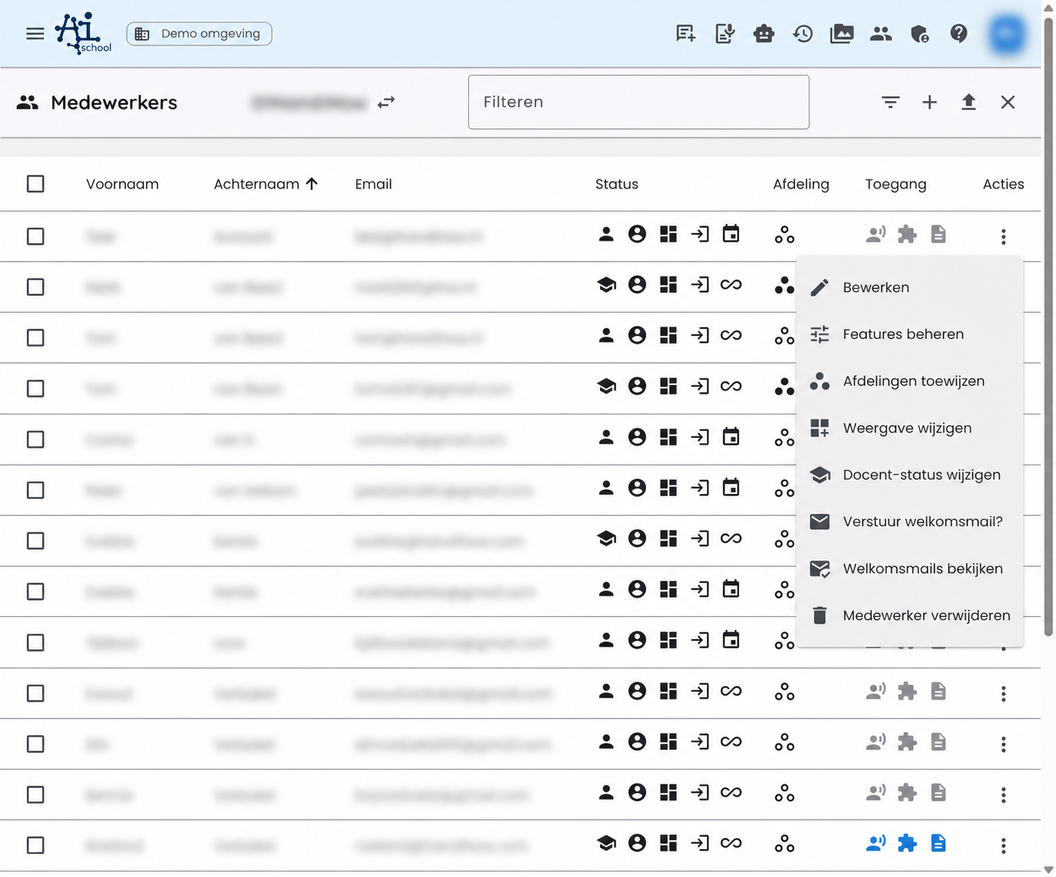Click calendar icon in first employee row
The height and width of the screenshot is (877, 1056).
tap(731, 233)
